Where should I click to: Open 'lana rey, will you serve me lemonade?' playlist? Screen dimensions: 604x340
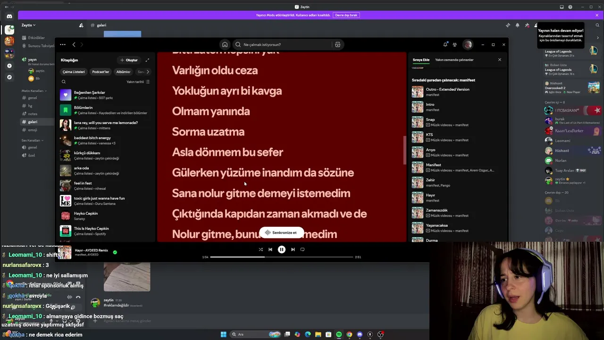(106, 125)
